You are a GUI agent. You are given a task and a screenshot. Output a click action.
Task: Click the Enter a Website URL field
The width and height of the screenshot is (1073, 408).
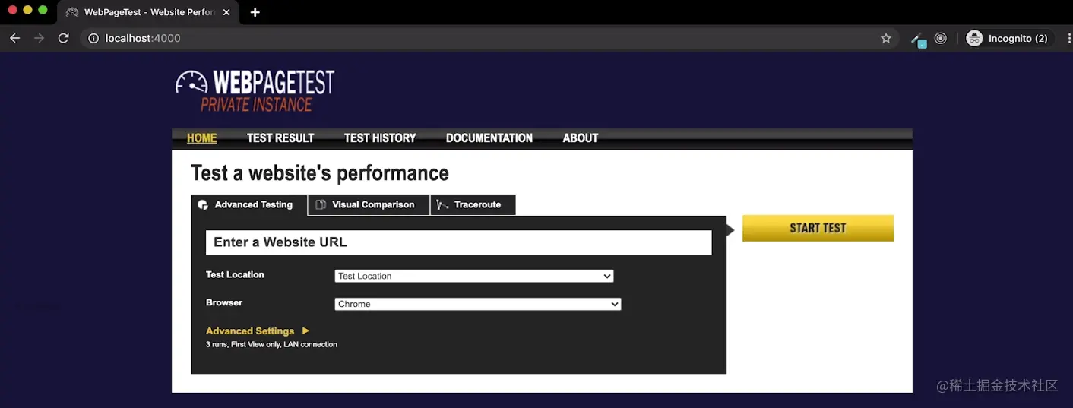[x=459, y=242]
